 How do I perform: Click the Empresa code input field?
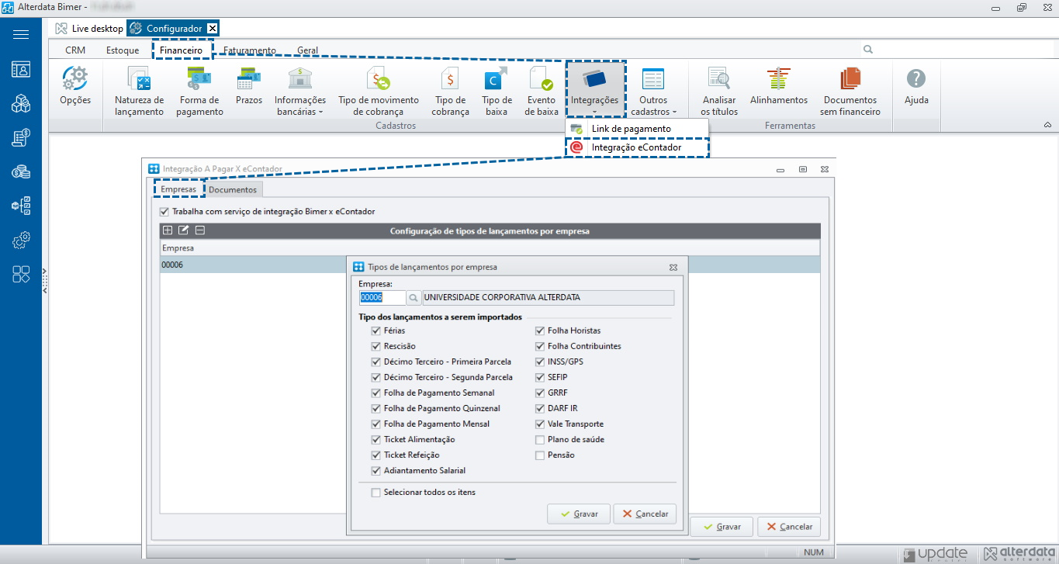(x=382, y=298)
